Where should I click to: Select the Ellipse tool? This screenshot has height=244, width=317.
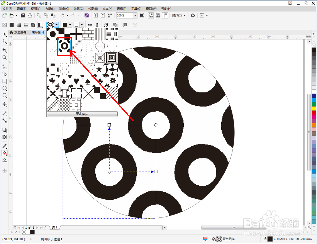coord(4,88)
